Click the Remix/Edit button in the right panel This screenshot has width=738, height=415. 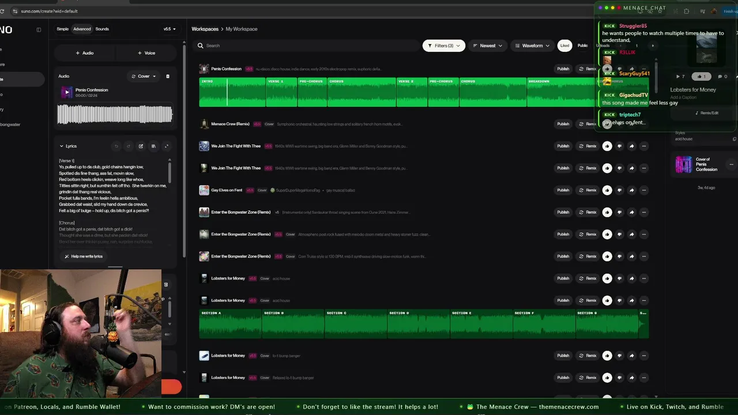[707, 113]
